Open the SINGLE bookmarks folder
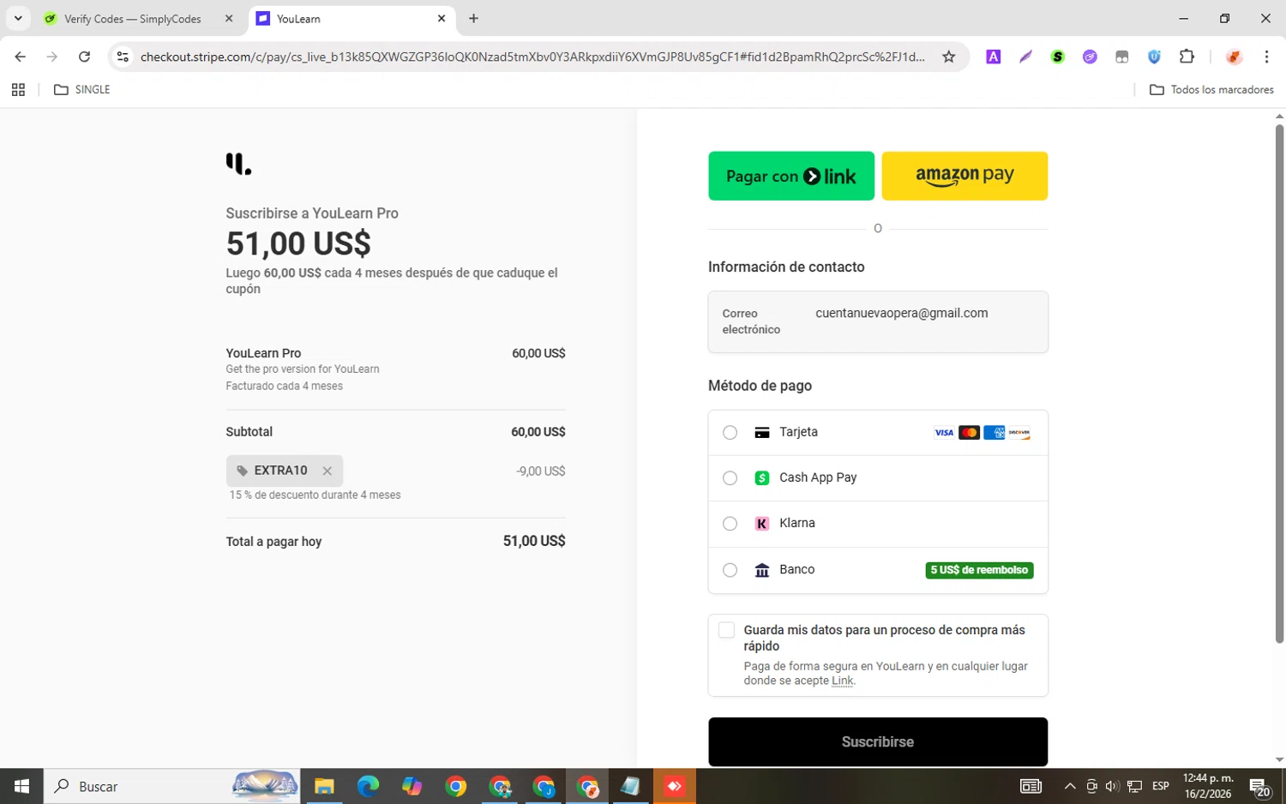 [x=82, y=89]
